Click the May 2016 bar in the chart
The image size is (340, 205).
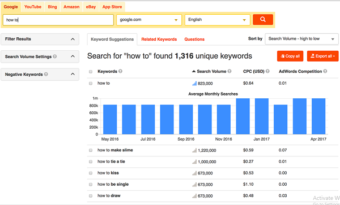[110, 120]
